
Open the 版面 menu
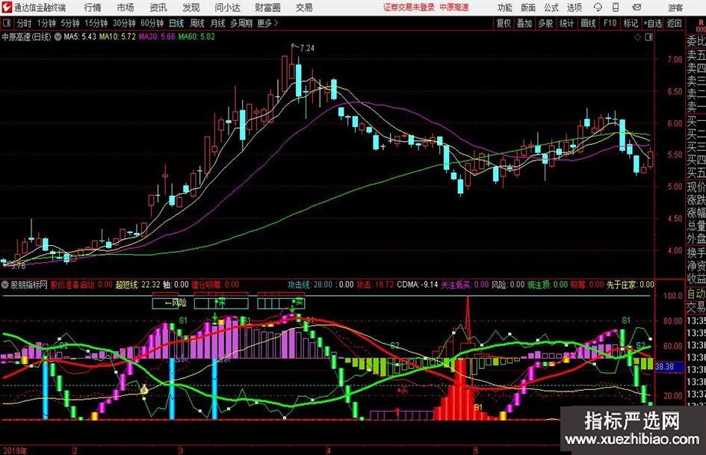pyautogui.click(x=527, y=7)
